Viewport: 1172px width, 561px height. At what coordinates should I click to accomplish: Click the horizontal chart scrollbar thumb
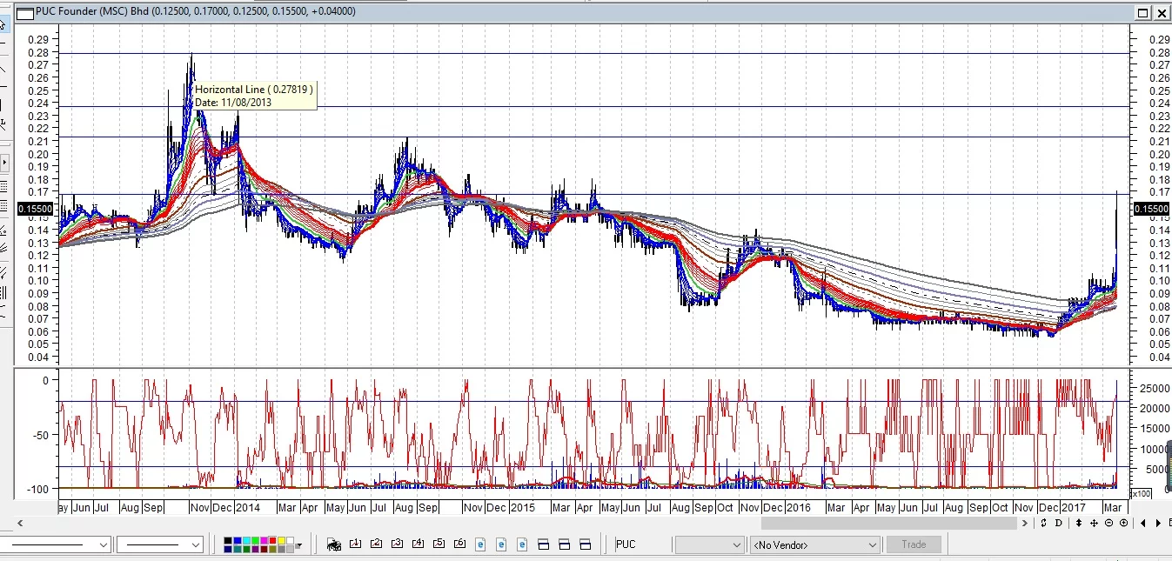[x=888, y=523]
